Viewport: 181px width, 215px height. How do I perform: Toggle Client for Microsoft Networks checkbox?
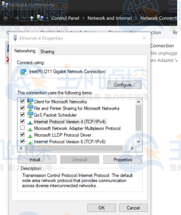click(22, 101)
